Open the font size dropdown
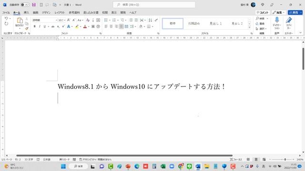The image size is (305, 171). 64,20
